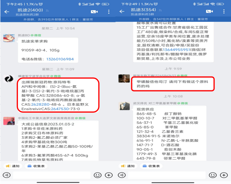Open phone number link 13644955951
The width and height of the screenshot is (231, 184).
[176, 50]
